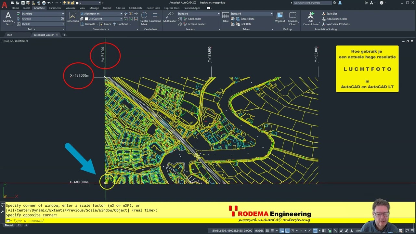Viewport: 416px width, 234px height.
Task: Click the Customization menu icon in status bar
Action: [412, 231]
